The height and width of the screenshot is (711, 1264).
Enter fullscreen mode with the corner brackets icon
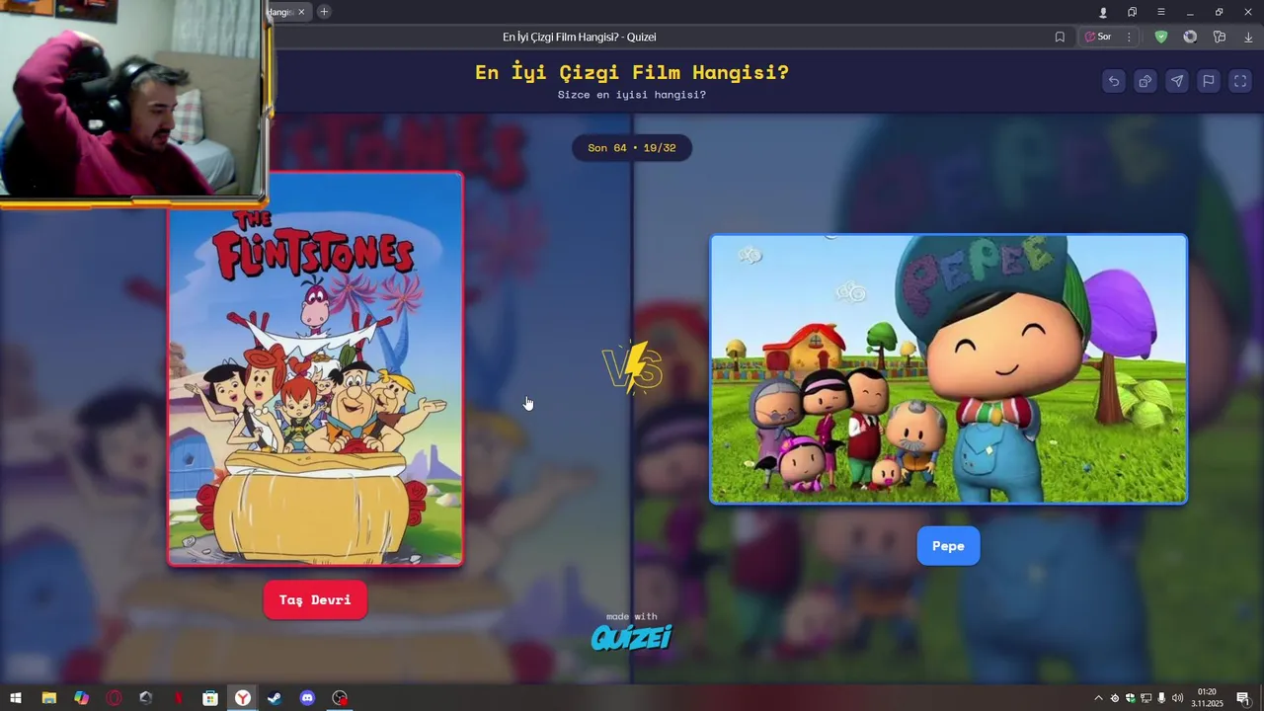coord(1240,81)
